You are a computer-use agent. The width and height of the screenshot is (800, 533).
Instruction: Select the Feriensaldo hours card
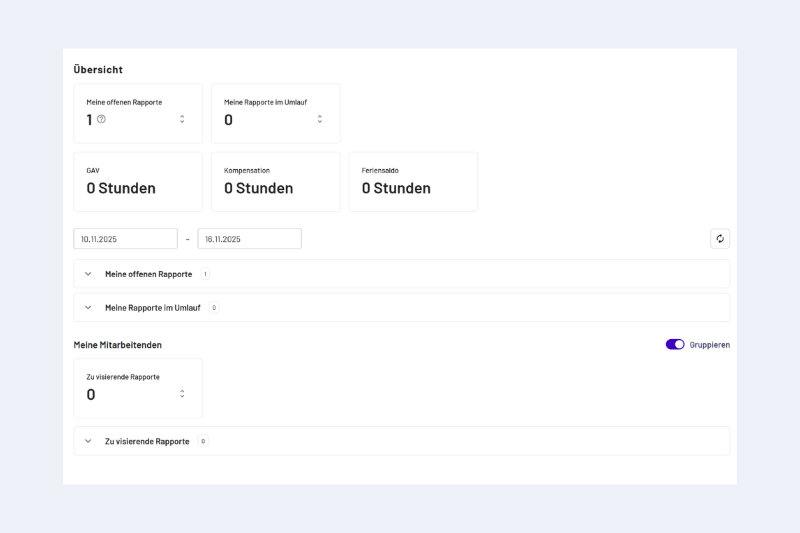413,182
